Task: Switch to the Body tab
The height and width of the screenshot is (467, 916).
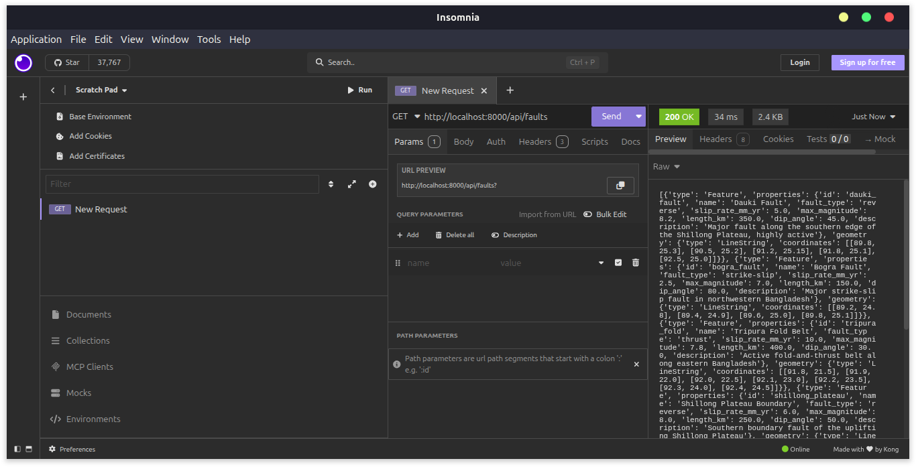Action: pos(463,141)
